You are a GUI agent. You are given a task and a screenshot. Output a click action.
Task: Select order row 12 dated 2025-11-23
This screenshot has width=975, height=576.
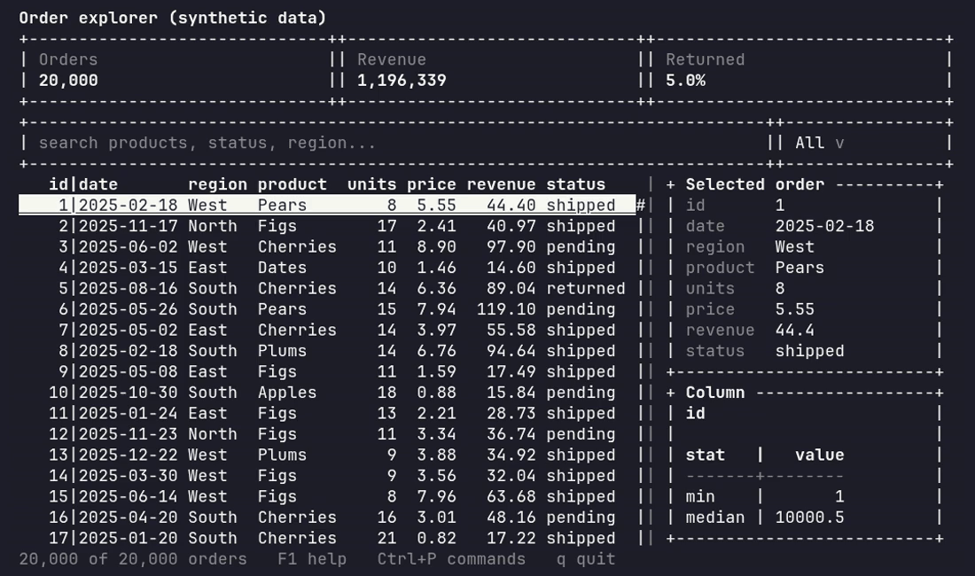(327, 434)
